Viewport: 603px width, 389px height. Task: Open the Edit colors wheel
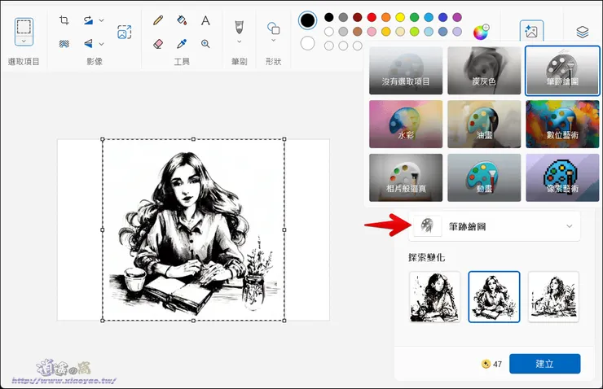coord(481,33)
